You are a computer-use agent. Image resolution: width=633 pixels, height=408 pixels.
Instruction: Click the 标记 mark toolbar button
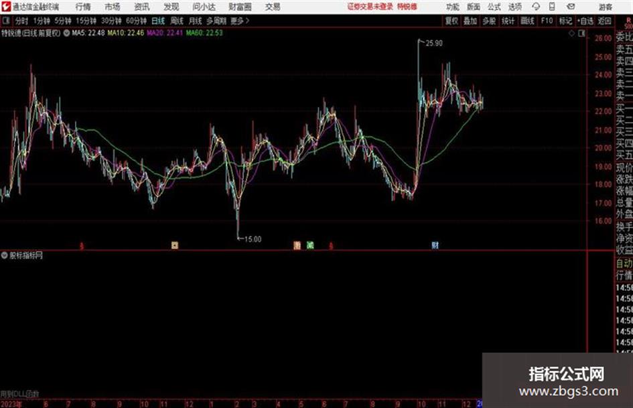[x=565, y=21]
